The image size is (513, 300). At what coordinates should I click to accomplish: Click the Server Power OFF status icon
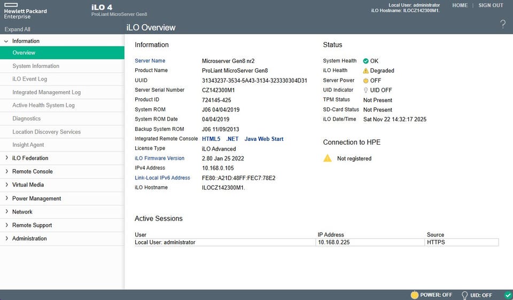tap(366, 81)
